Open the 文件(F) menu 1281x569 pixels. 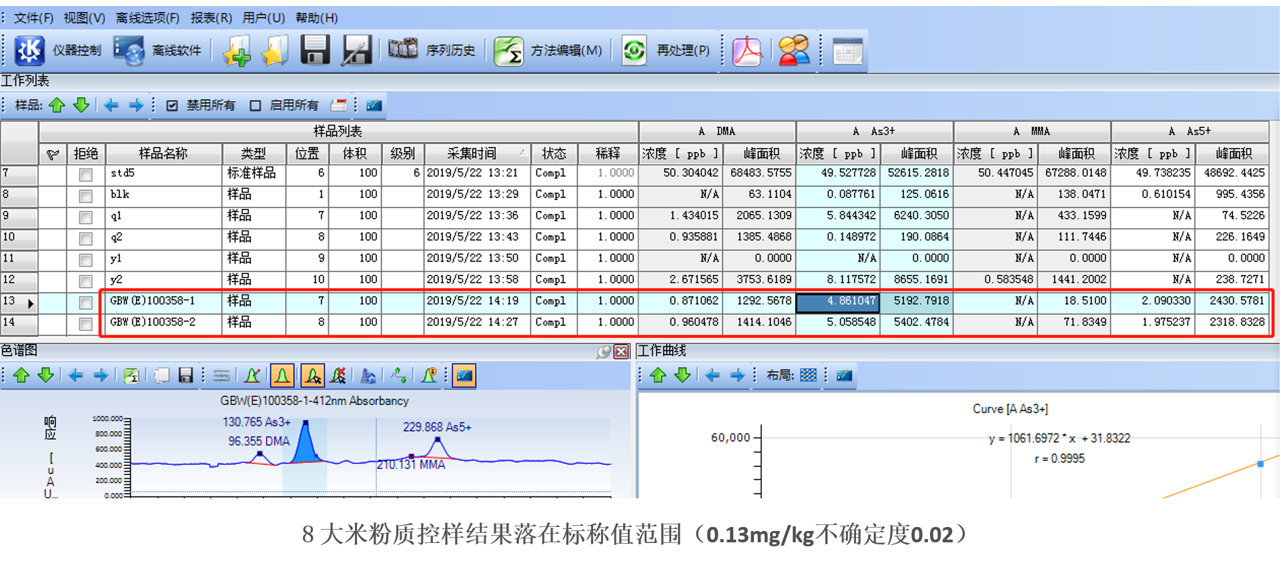point(33,17)
